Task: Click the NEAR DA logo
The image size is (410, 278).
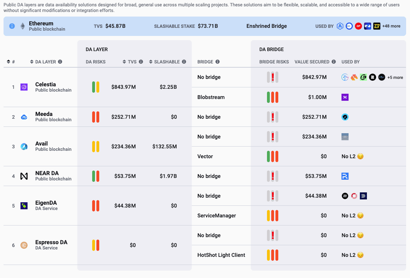Action: pos(24,176)
